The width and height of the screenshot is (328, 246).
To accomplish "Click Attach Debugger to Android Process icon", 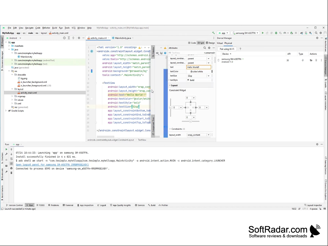I will (292, 33).
